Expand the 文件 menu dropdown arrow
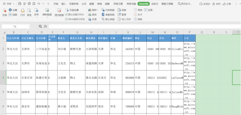The image size is (241, 115). [x=14, y=4]
